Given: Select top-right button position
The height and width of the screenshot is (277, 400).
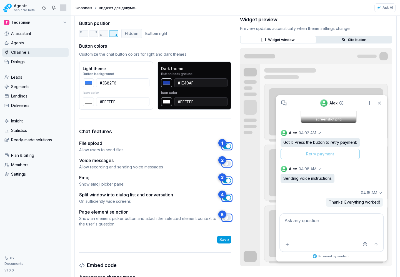Looking at the screenshot, I should (94, 34).
